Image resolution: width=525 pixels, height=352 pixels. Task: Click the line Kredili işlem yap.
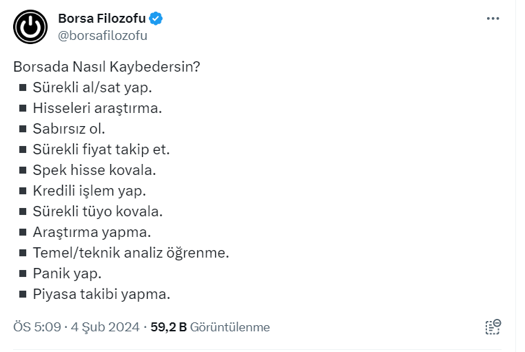89,191
